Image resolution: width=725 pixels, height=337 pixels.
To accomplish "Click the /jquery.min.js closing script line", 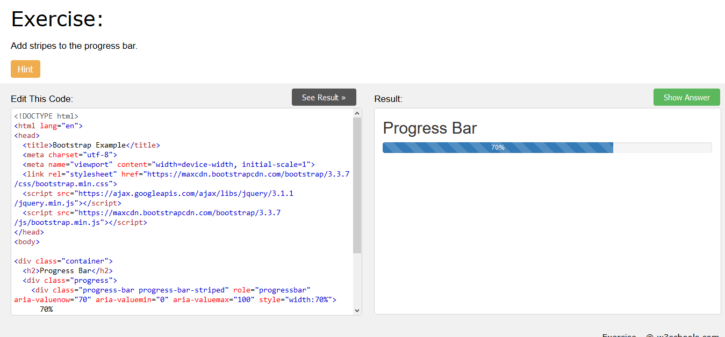I will [68, 203].
